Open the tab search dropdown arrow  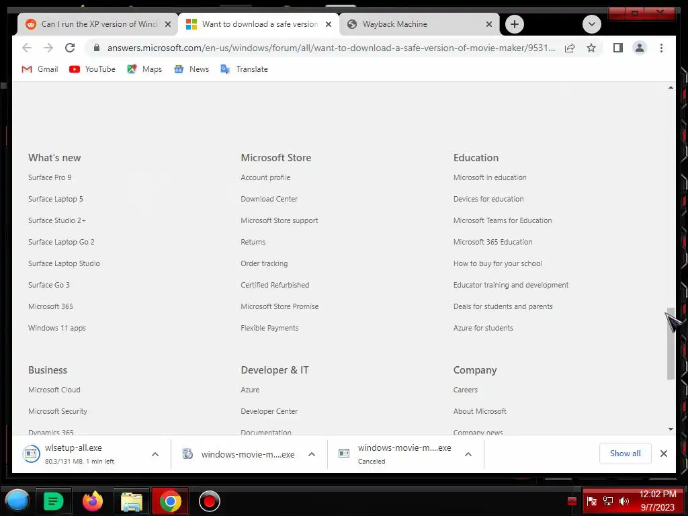(x=591, y=24)
